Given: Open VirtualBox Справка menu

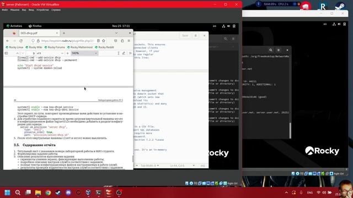Looking at the screenshot, I should 56,10.
